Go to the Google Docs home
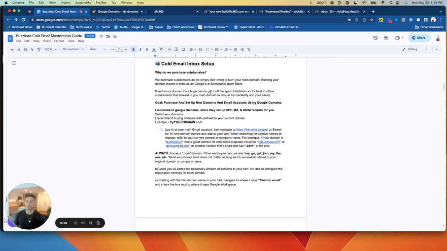 point(10,38)
